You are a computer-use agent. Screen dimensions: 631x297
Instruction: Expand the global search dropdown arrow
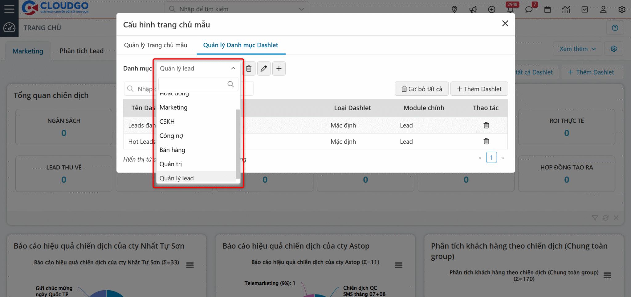[302, 9]
